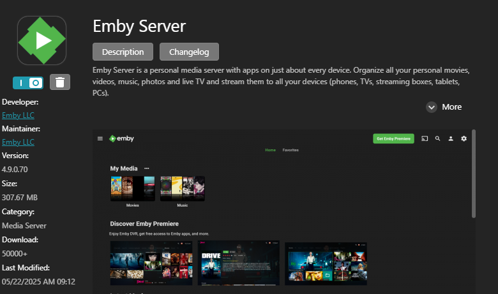Open the Description tab
This screenshot has height=294, width=498.
click(123, 52)
